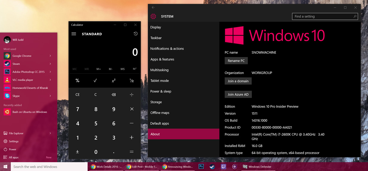Image resolution: width=368 pixels, height=171 pixels.
Task: Select Offline maps in Settings sidebar
Action: click(x=184, y=113)
